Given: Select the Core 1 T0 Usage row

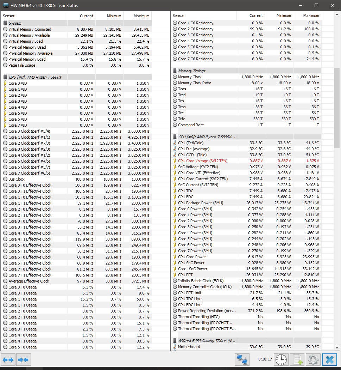Looking at the screenshot, I should pos(76,299).
